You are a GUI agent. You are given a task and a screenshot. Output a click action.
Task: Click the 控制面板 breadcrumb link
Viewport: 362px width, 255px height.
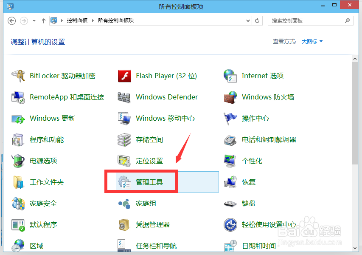click(x=77, y=20)
